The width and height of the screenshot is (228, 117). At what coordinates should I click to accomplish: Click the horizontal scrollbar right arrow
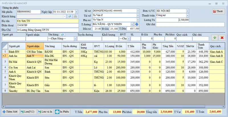[224, 106]
